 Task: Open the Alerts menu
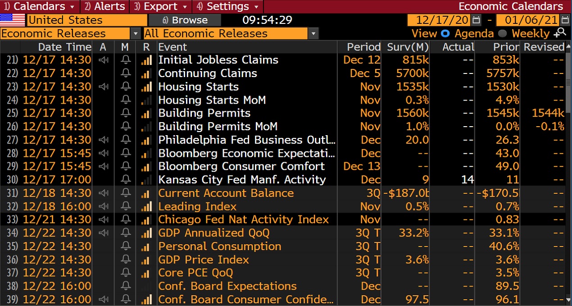(104, 6)
